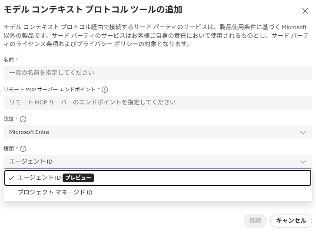
Task: Click into the リモート MCP サーバー endpoint field
Action: [x=157, y=103]
